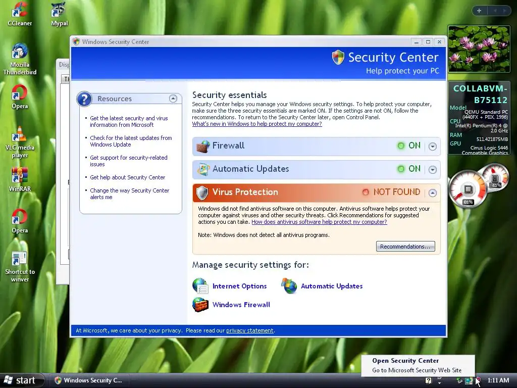Check for the latest updates from Windows Update
Viewport: 517px width, 388px height.
(131, 141)
